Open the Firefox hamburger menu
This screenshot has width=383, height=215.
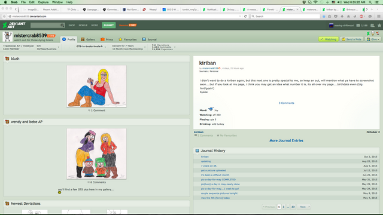[x=379, y=16]
